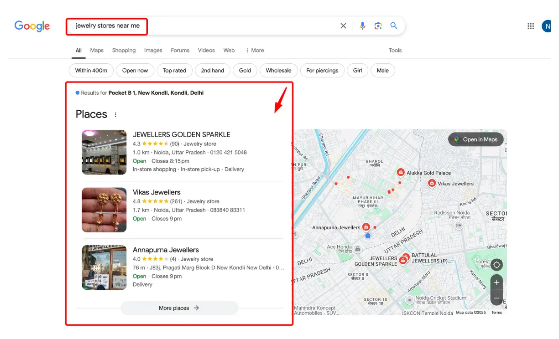Clear the search query with the X
Image resolution: width=559 pixels, height=339 pixels.
coord(343,26)
